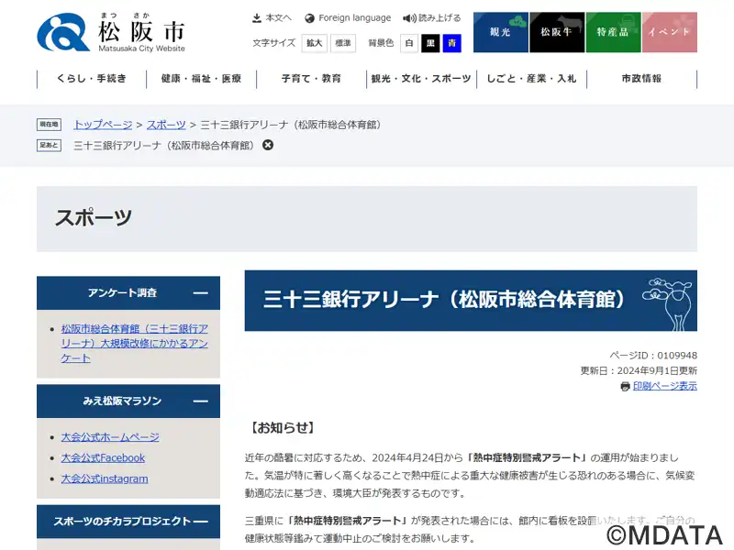Toggle スポーツのチカラプロジェクト section
This screenshot has height=550, width=734.
pos(200,521)
